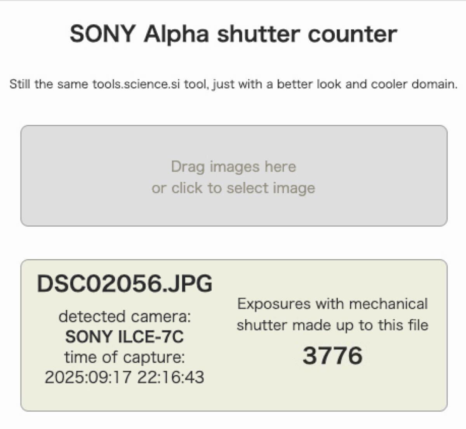Screen dimensions: 466x429
Task: Select the DSC02056.JPG file name
Action: [x=125, y=283]
